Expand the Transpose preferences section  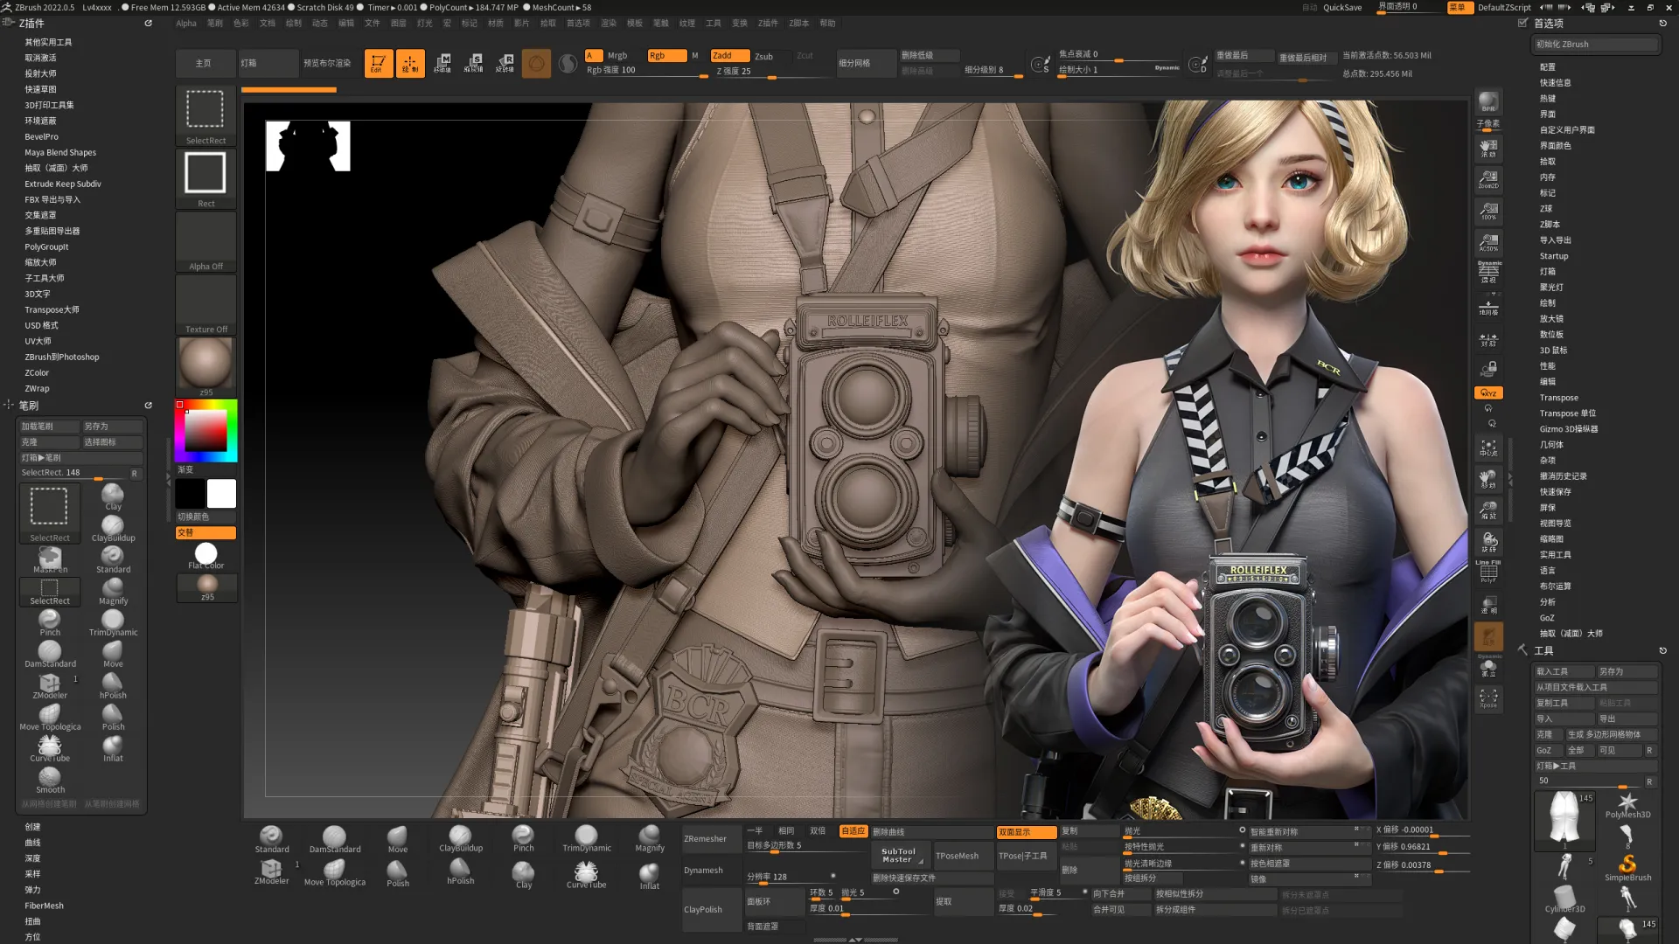click(x=1558, y=398)
